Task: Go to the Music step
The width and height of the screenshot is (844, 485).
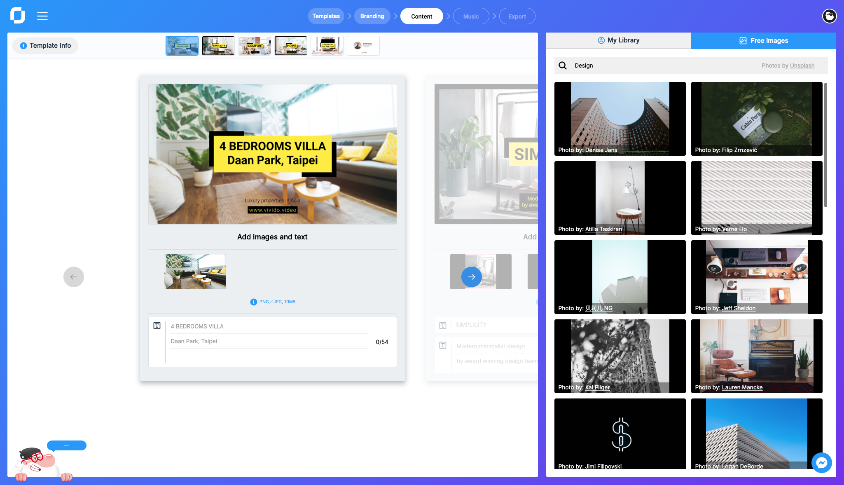Action: 471,16
